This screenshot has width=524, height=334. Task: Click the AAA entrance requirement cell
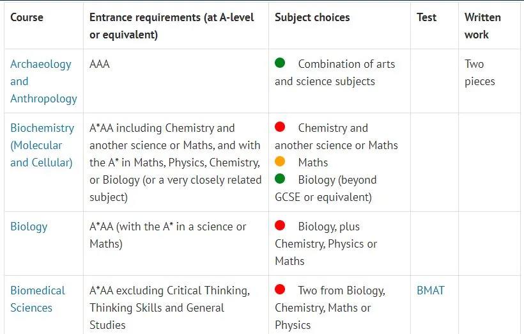click(x=99, y=64)
